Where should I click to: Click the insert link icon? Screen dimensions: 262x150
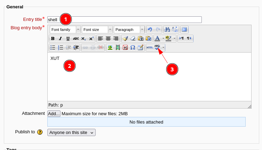[x=85, y=48]
